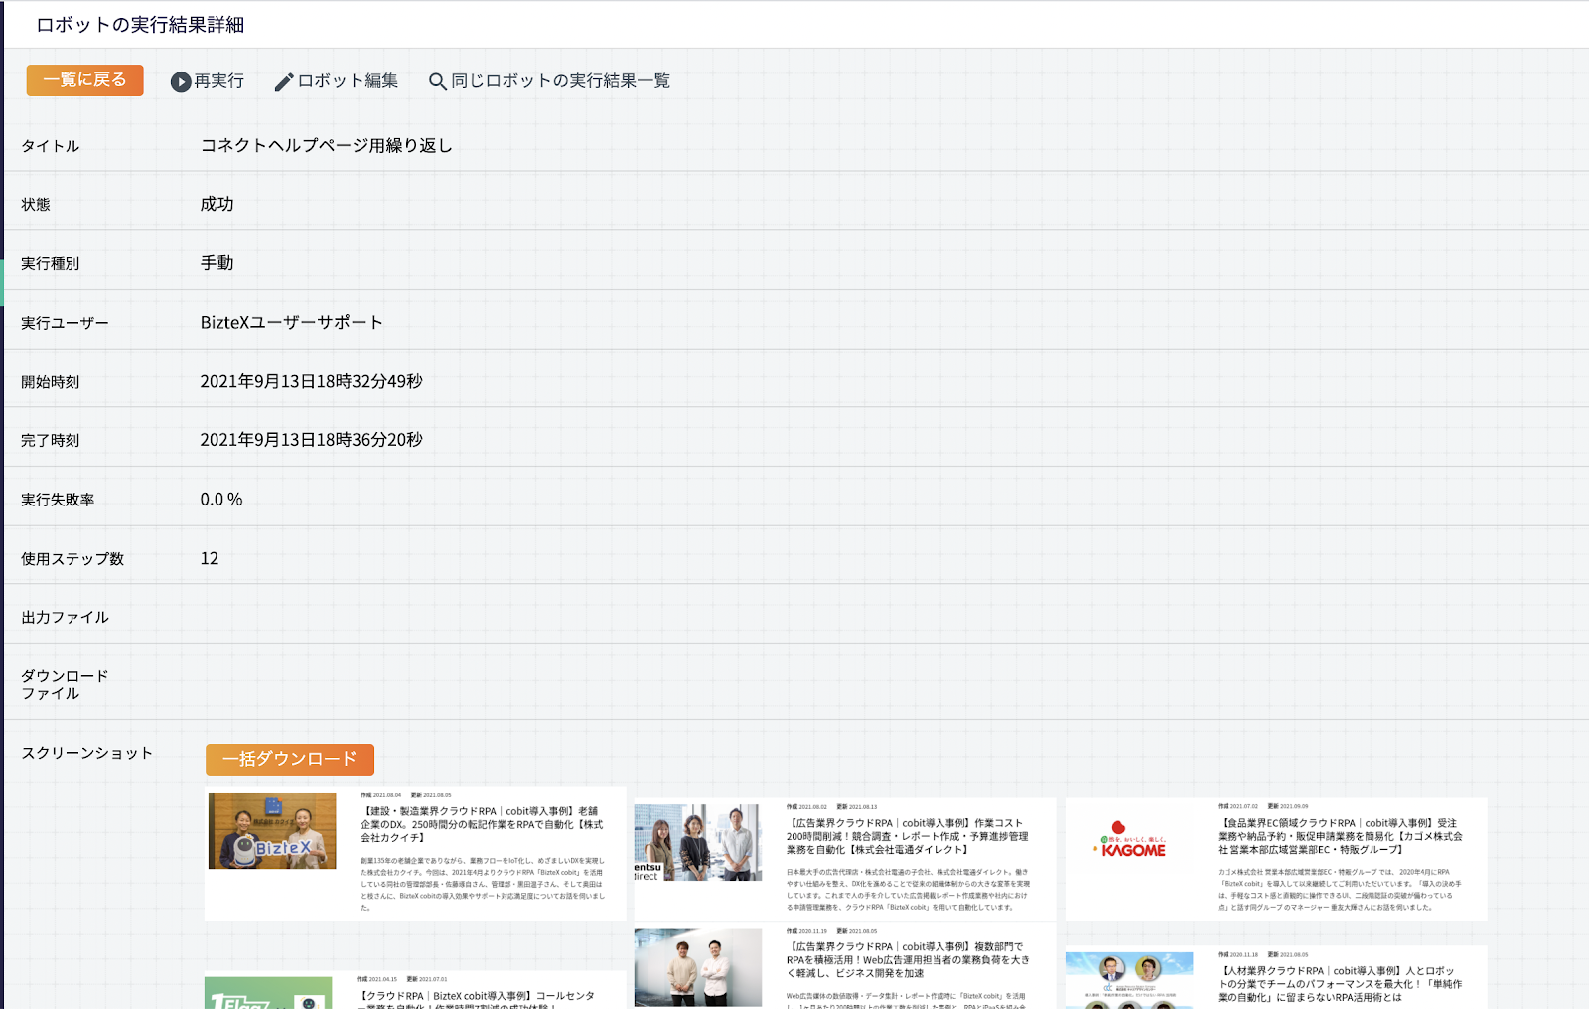Viewport: 1589px width, 1009px height.
Task: Click the re-run play icon
Action: 181,81
